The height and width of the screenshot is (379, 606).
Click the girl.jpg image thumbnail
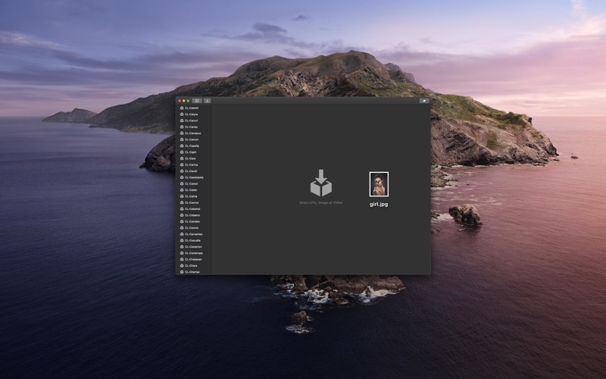coord(379,184)
